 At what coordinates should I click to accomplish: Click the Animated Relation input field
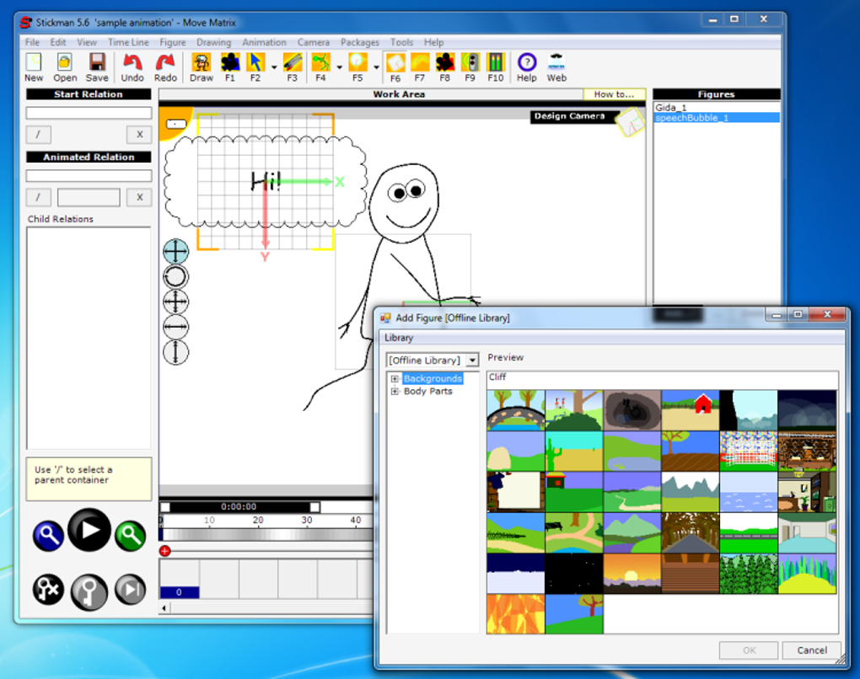[x=89, y=176]
